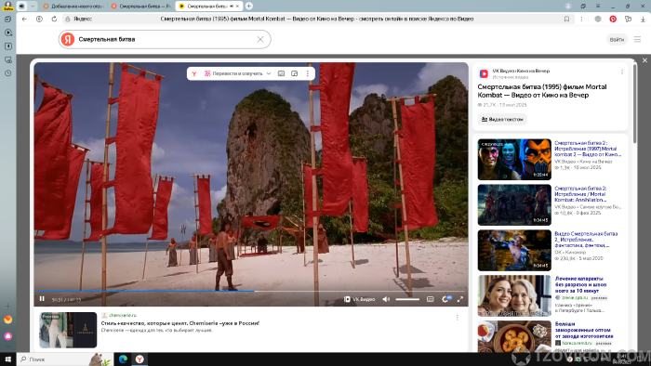651x366 pixels.
Task: Open Yandex Browser taskbar icon
Action: [139, 359]
